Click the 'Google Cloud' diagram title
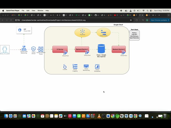This screenshot has width=171, height=128. click(118, 25)
